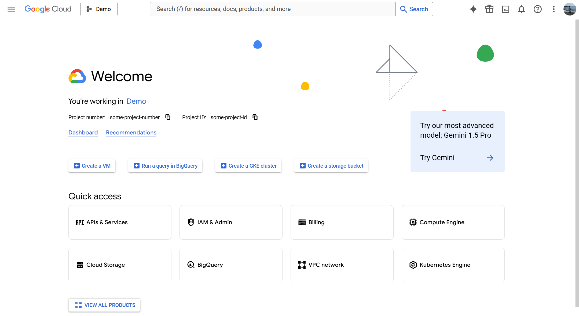The height and width of the screenshot is (316, 579).
Task: Open the Recommendations tab
Action: pyautogui.click(x=131, y=132)
